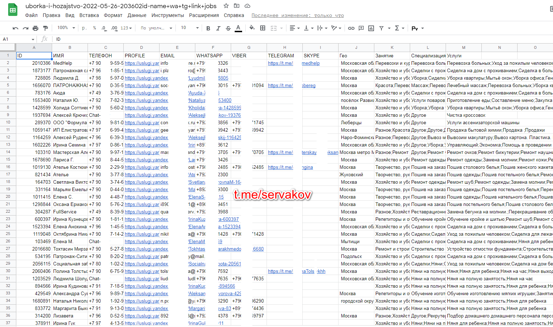Open the Справка menu
553x327 pixels.
click(234, 15)
